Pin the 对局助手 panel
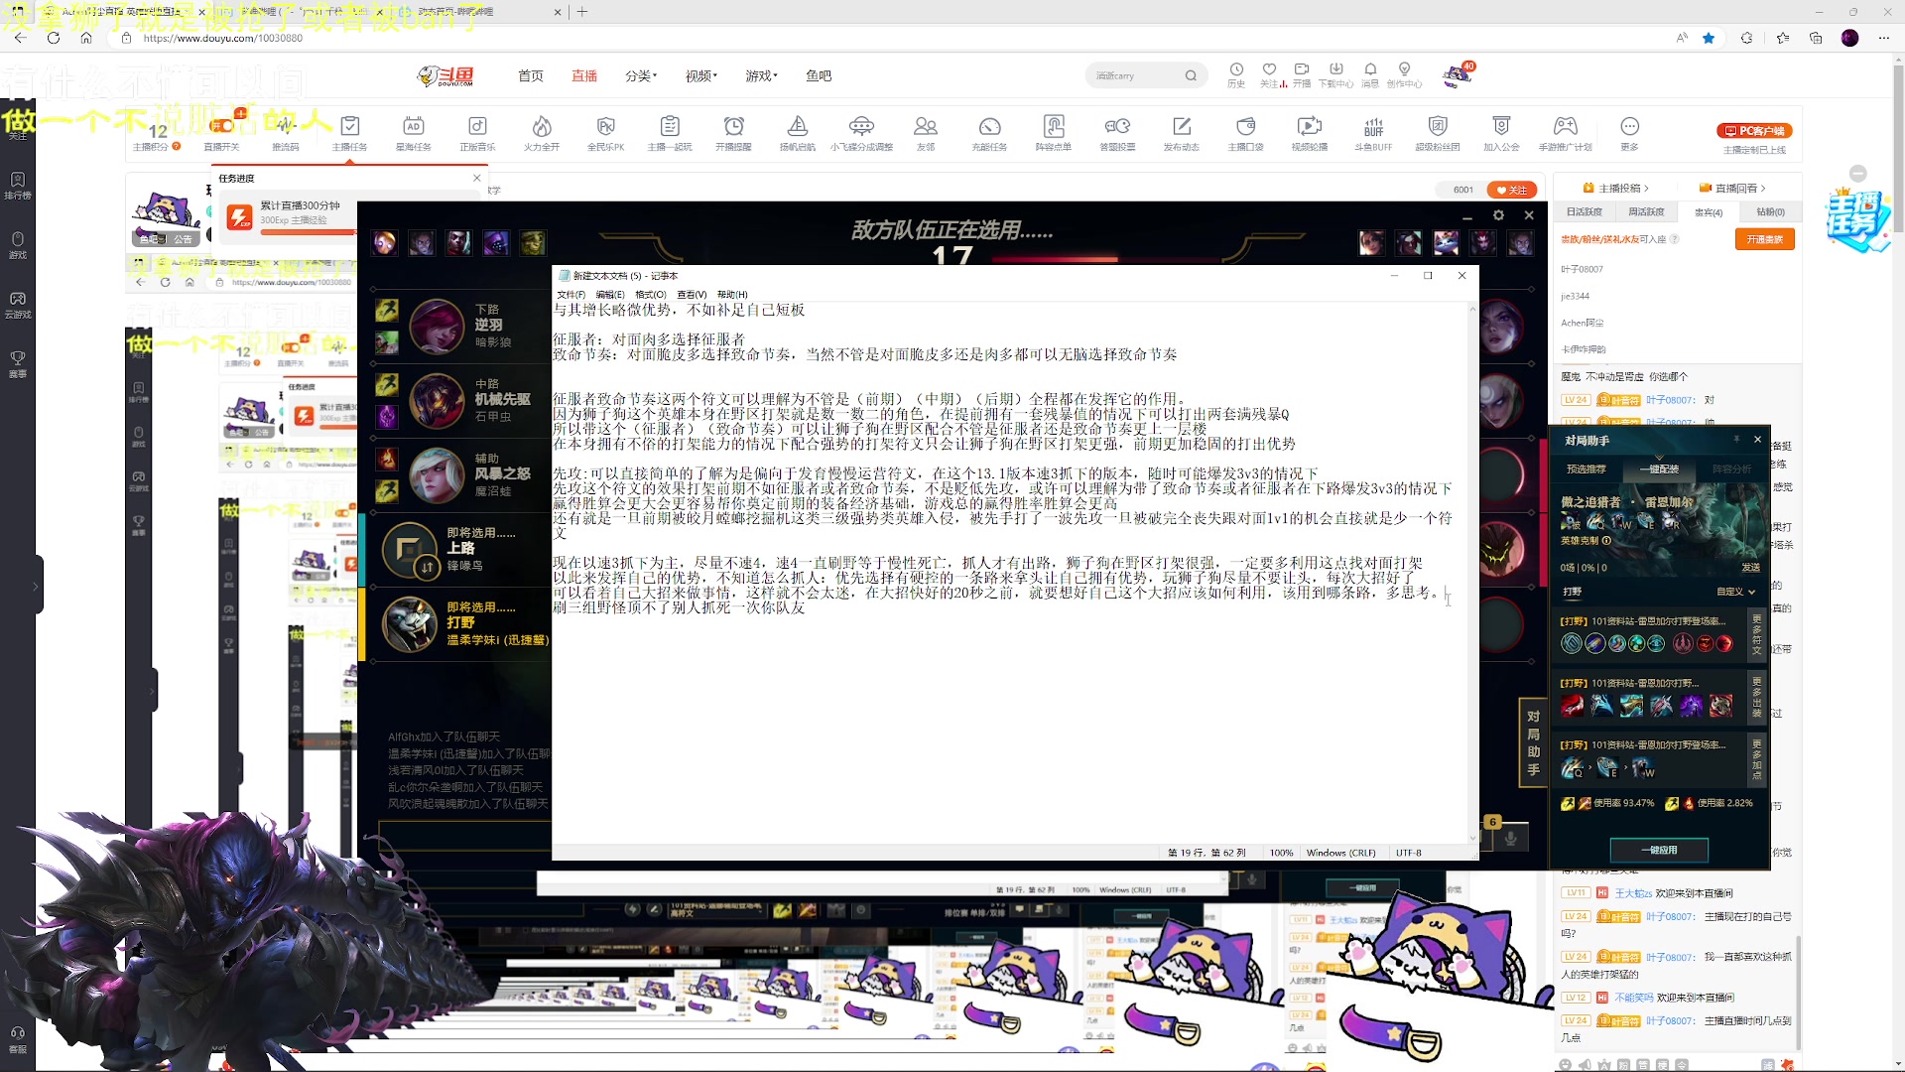The width and height of the screenshot is (1905, 1072). (1736, 439)
